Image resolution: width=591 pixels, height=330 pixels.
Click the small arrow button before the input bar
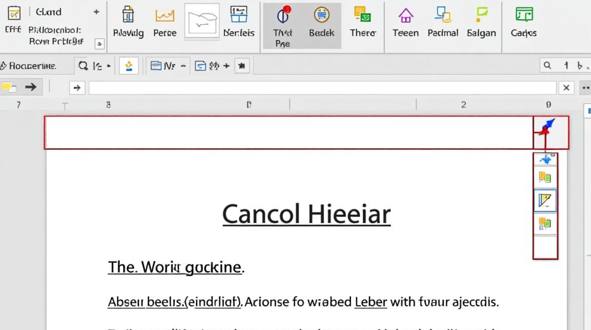point(77,88)
